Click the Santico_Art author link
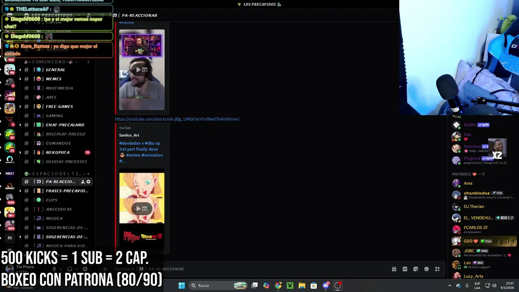Image resolution: width=519 pixels, height=292 pixels. pos(129,135)
